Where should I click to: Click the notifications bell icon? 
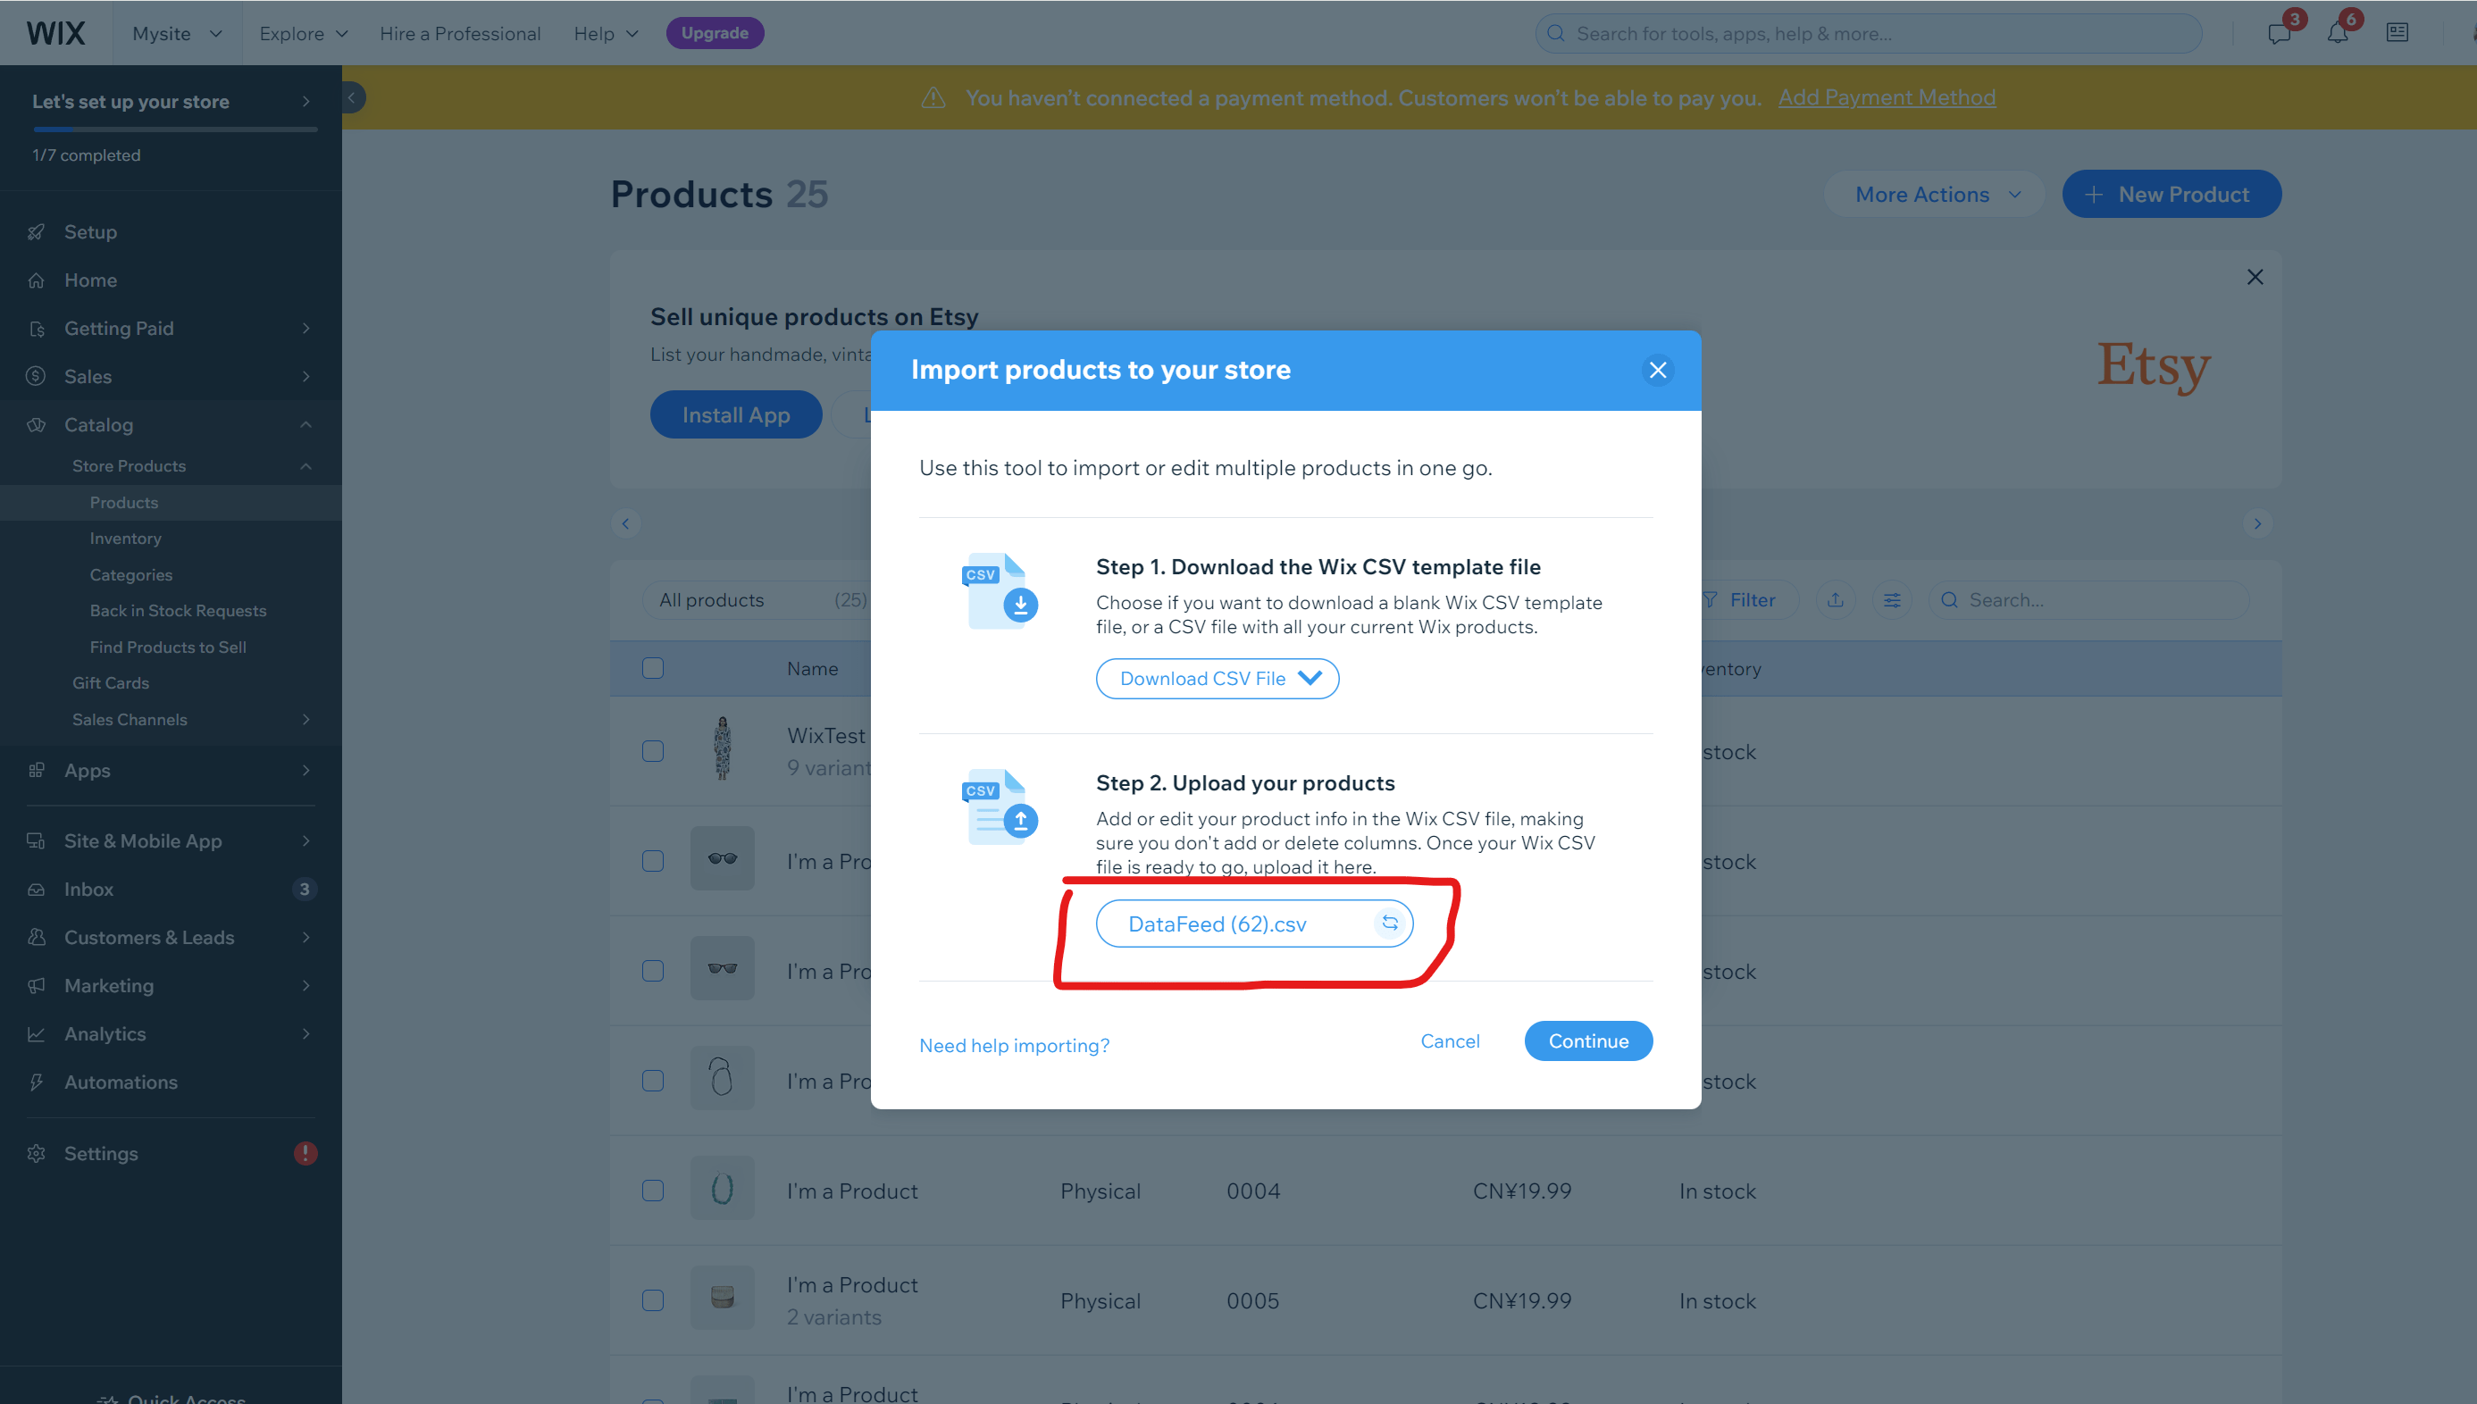pyautogui.click(x=2338, y=30)
